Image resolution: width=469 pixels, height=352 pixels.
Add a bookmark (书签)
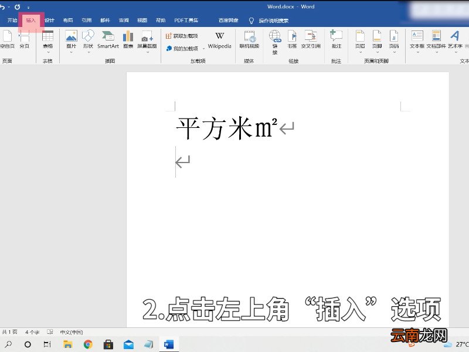click(x=292, y=39)
